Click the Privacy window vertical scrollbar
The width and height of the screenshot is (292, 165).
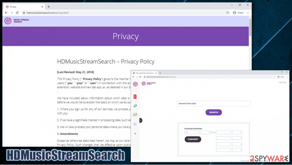[x=250, y=27]
